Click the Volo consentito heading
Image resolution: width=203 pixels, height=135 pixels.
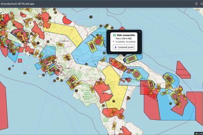(126, 35)
